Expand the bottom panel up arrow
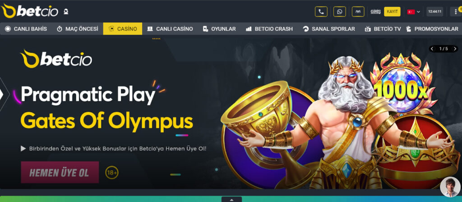This screenshot has height=202, width=462. [x=231, y=199]
